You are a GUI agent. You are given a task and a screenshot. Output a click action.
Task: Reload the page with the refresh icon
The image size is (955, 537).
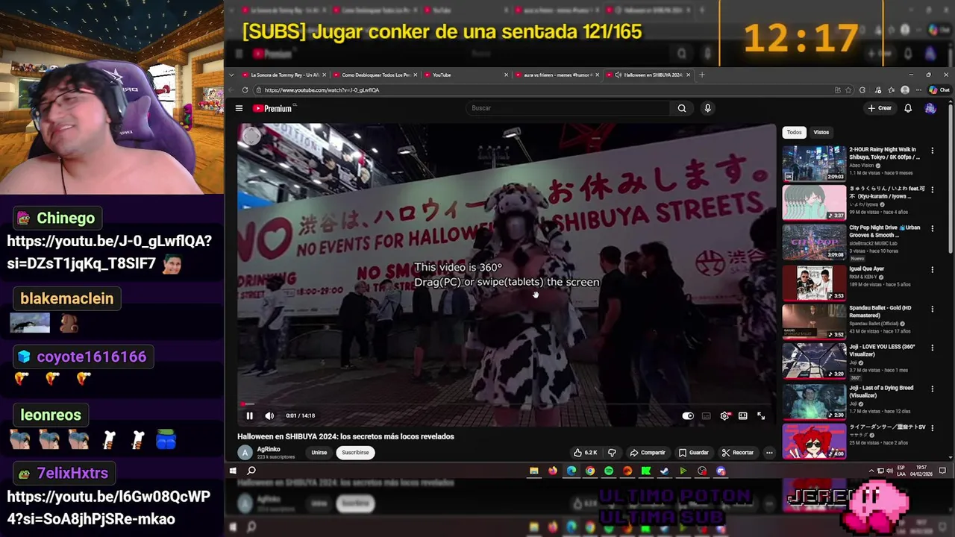[x=245, y=89]
